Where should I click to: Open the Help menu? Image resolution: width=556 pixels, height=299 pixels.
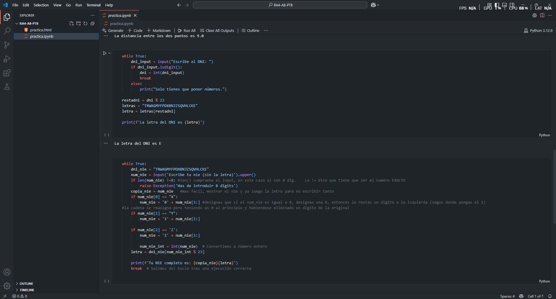coord(109,5)
